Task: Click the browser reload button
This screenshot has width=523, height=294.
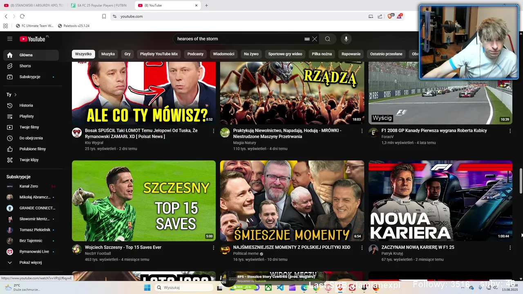Action: coord(22,16)
